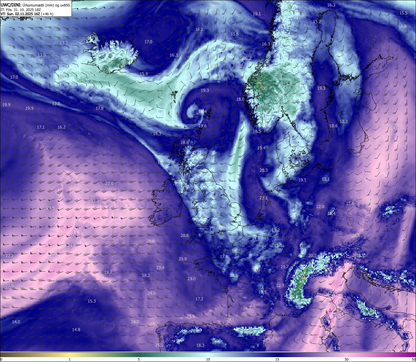This screenshot has height=362, width=416.
Task: Click the UWC/DINI Úrkomumætti title text
Action: tap(35, 5)
